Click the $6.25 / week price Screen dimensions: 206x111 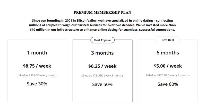102,66
